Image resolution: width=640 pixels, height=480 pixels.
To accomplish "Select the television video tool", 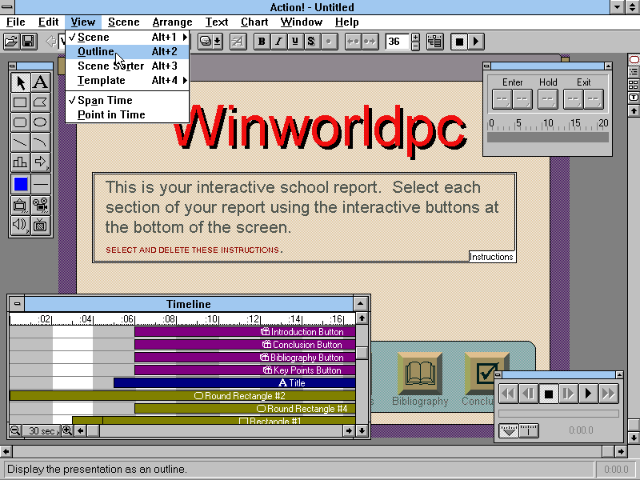I will point(41,225).
